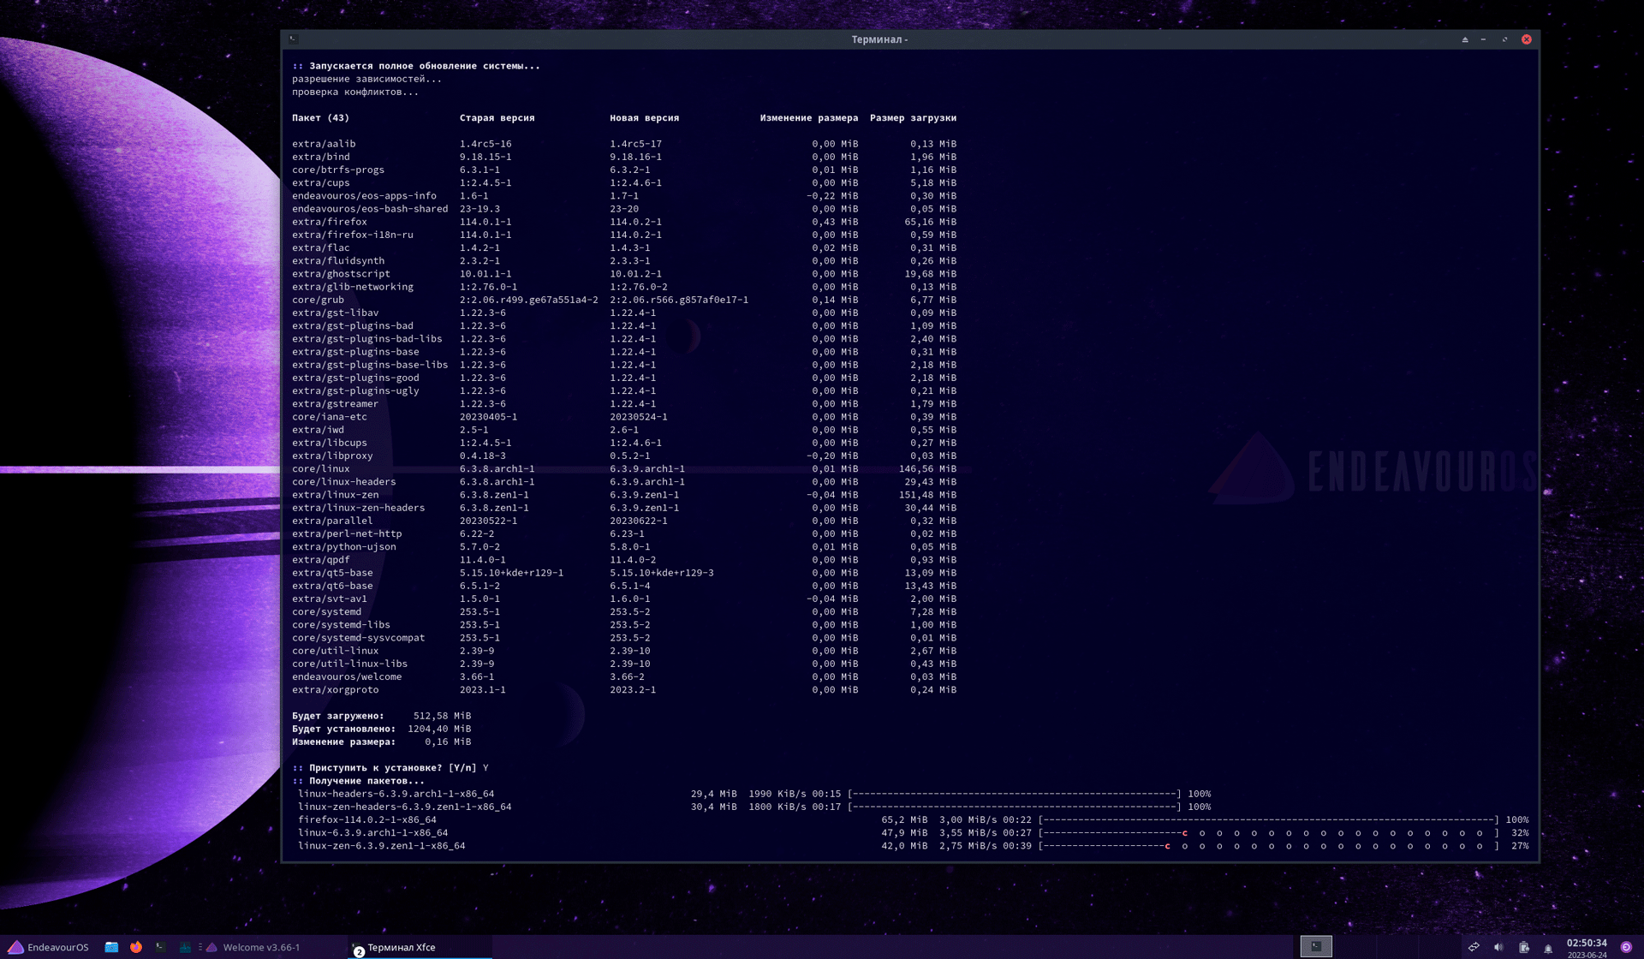Viewport: 1644px width, 959px height.
Task: Open the EndeavourOS application menu
Action: (x=48, y=947)
